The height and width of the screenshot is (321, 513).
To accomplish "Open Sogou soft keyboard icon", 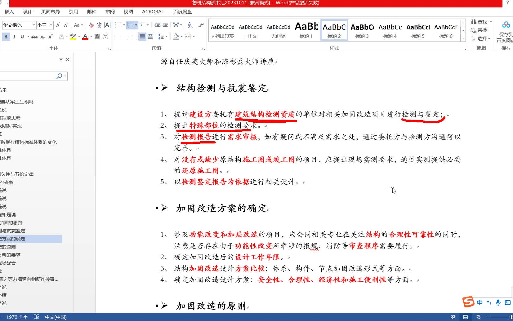I will (x=508, y=302).
